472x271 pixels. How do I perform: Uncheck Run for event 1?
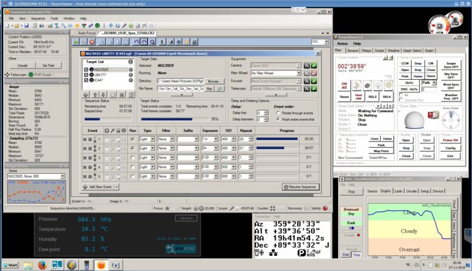coord(132,139)
